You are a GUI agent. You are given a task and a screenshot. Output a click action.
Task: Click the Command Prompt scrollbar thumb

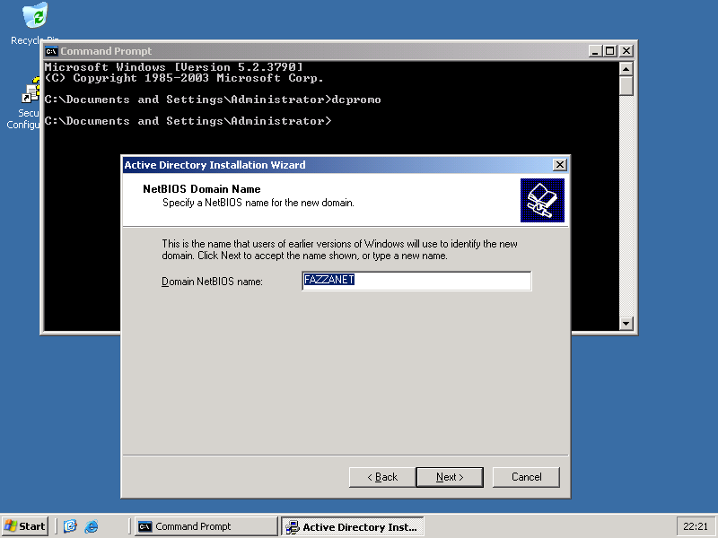click(x=626, y=85)
